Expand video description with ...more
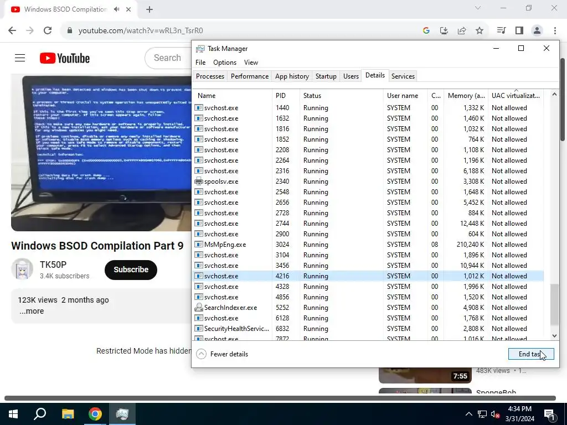The image size is (567, 425). (x=32, y=311)
